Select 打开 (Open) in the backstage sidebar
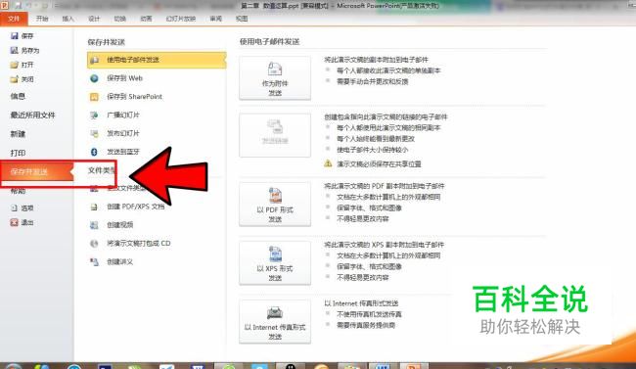 (x=22, y=65)
